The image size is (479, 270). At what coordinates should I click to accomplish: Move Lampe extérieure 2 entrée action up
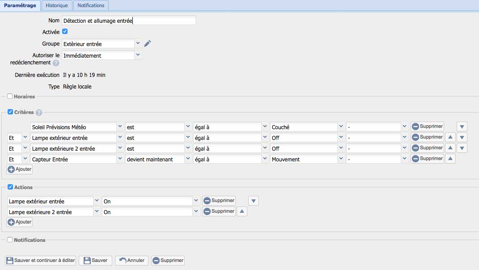(242, 212)
